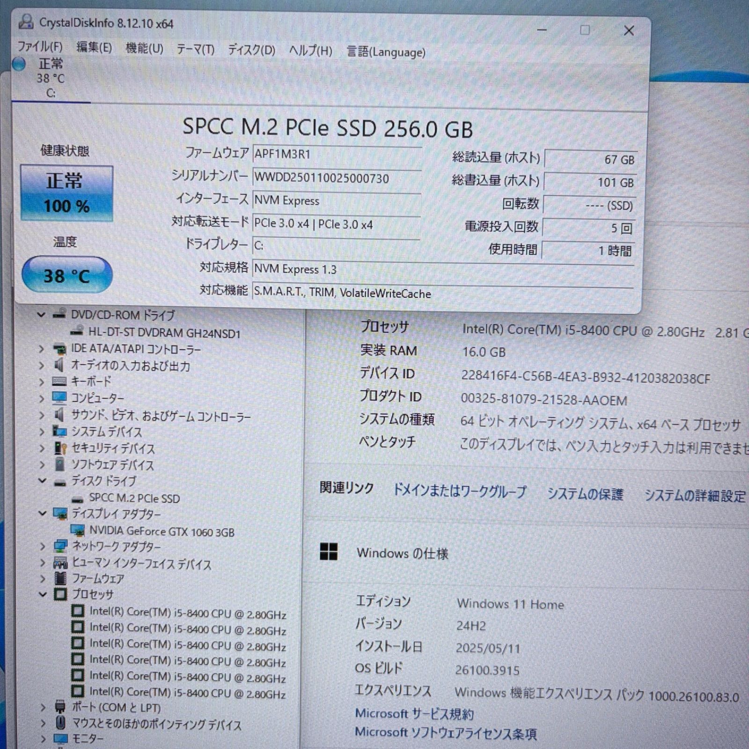The height and width of the screenshot is (749, 749).
Task: Click the display adapter category icon
Action: pos(60,514)
